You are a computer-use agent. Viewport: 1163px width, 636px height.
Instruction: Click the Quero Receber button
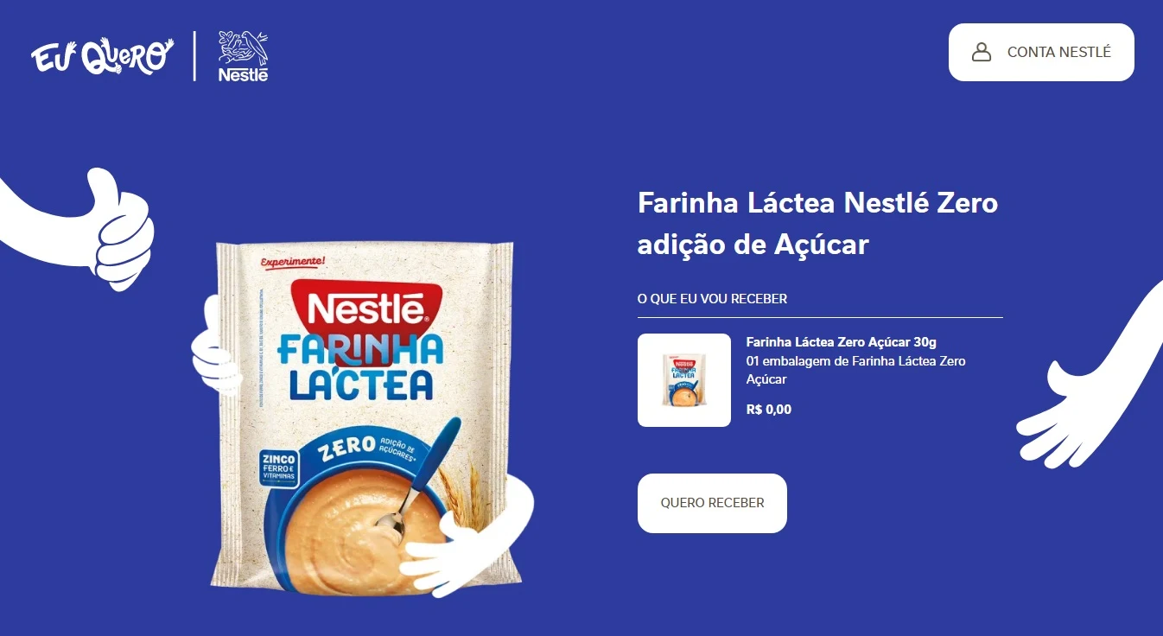point(712,503)
